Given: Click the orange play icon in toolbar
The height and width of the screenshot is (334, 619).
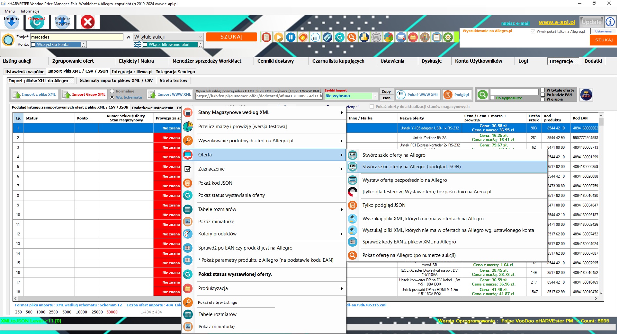Looking at the screenshot, I should [x=279, y=37].
